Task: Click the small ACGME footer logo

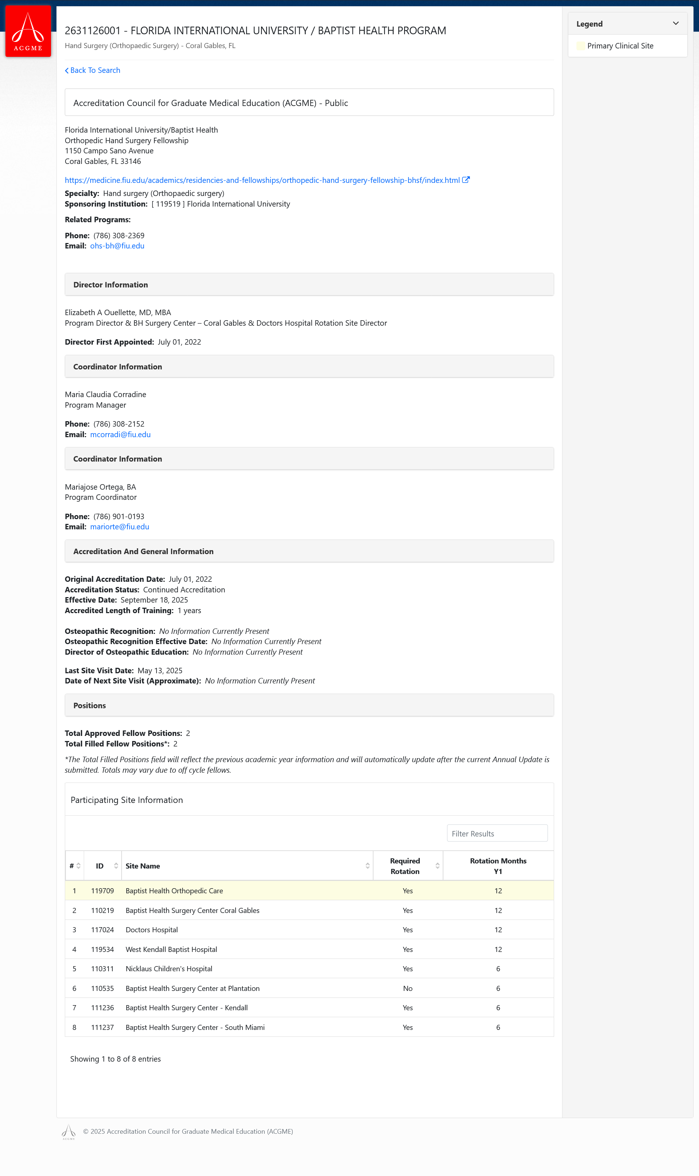Action: tap(69, 1131)
